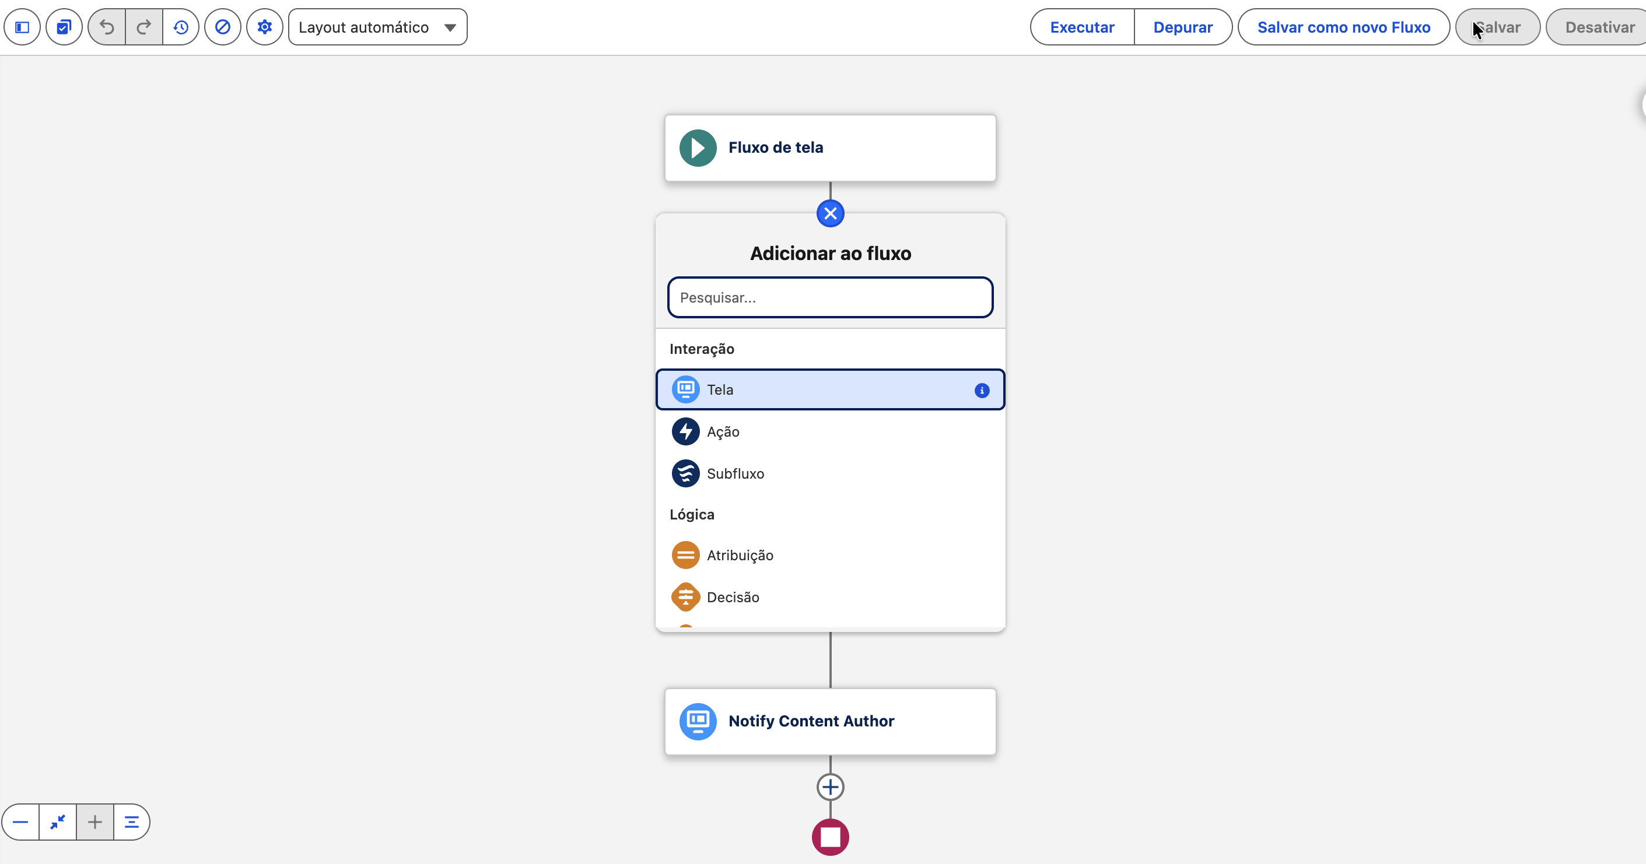Add element after Notify Content Author

830,786
